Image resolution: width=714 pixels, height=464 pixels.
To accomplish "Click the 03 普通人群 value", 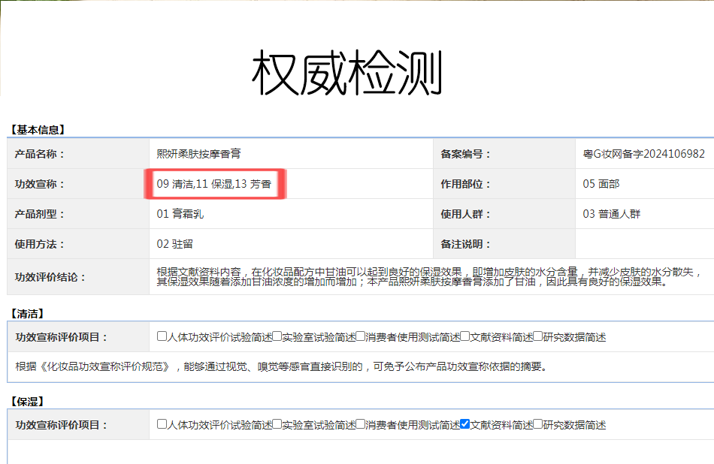I will coord(611,214).
